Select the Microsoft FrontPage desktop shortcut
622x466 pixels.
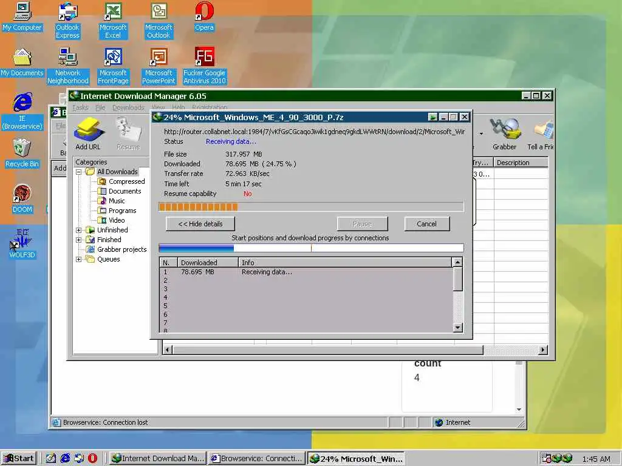click(113, 66)
